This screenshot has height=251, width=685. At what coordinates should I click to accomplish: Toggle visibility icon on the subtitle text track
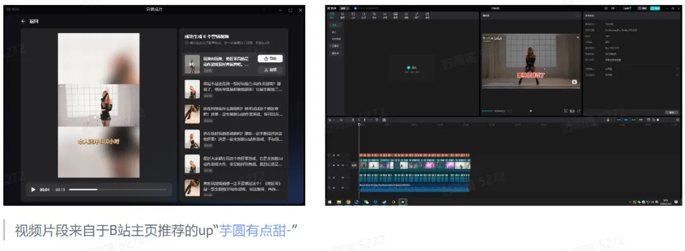pos(339,155)
